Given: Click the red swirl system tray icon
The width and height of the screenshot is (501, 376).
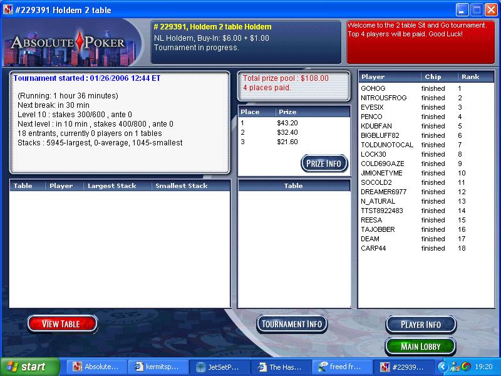Looking at the screenshot, I should point(466,367).
